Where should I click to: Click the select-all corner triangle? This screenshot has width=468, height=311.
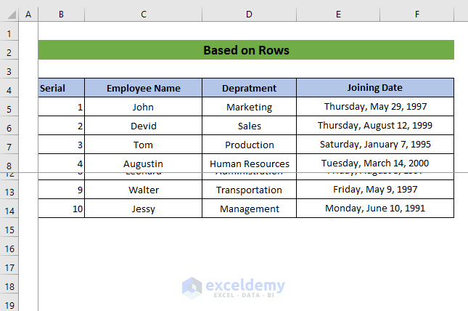[x=9, y=14]
